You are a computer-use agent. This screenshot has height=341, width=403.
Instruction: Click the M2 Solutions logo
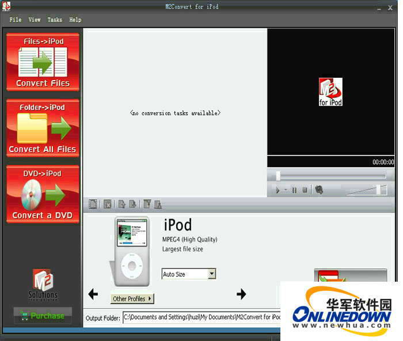pos(43,285)
